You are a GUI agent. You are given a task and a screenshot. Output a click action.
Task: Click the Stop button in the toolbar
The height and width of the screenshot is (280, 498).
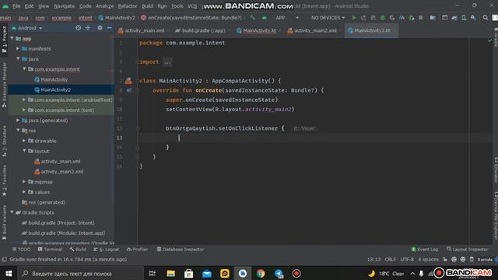click(421, 18)
